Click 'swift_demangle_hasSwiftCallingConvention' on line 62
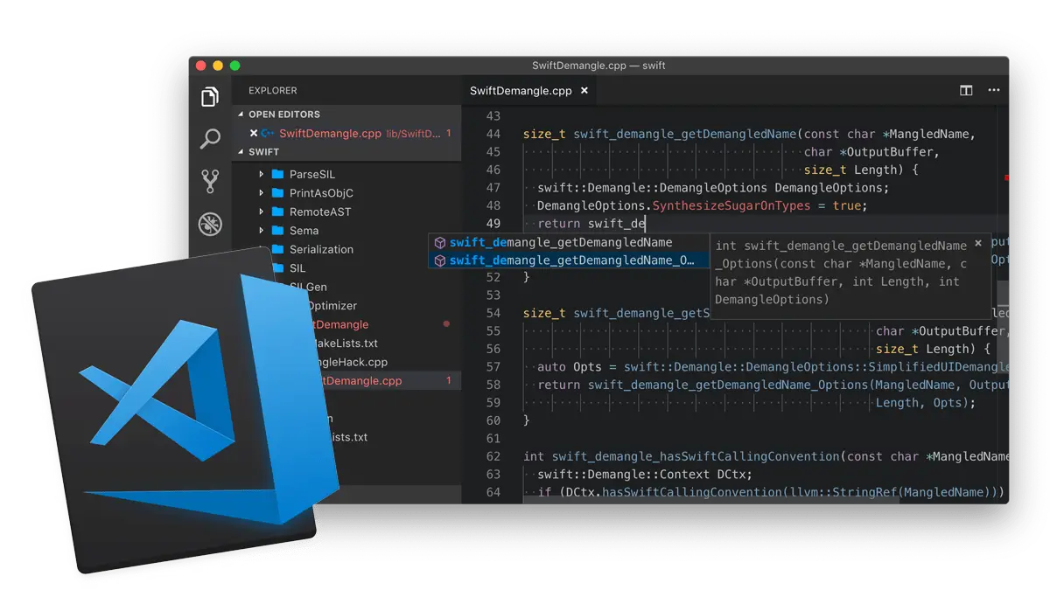The height and width of the screenshot is (590, 1050). point(696,456)
